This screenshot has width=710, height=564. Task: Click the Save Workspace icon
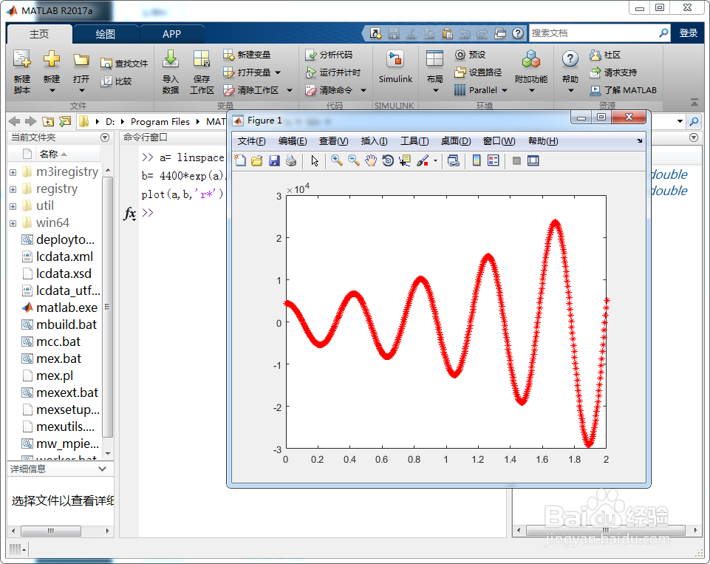[x=202, y=59]
